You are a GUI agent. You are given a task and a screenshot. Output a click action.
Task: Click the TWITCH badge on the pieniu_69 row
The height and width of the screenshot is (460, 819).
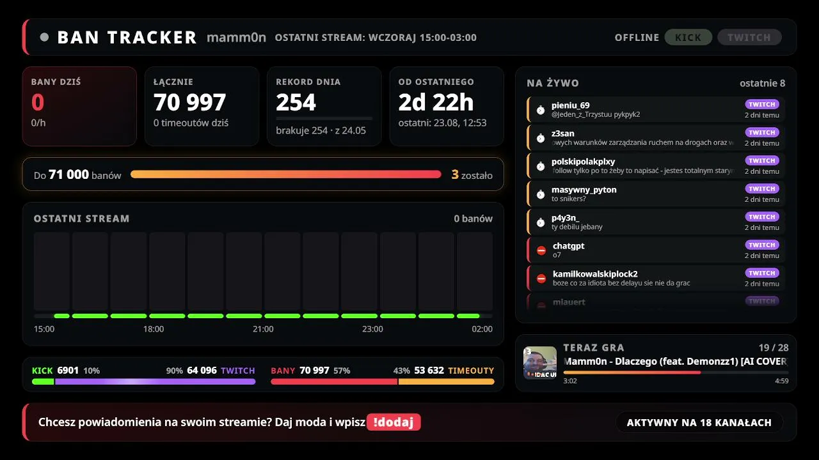[762, 104]
